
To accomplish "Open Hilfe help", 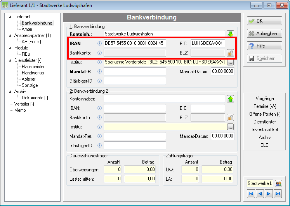I will (x=264, y=46).
